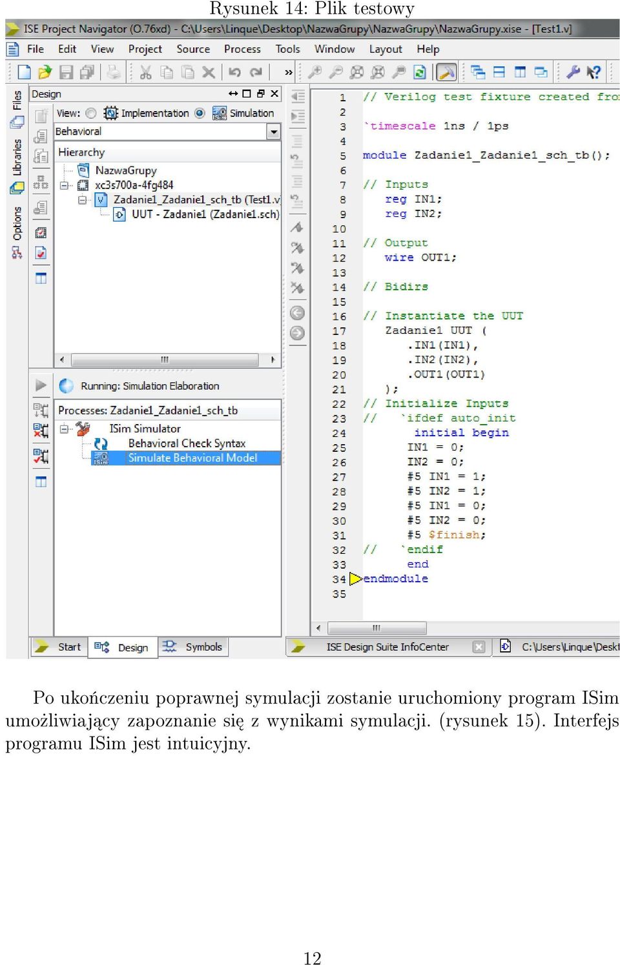Open the Project menu
This screenshot has height=965, width=620.
[145, 49]
